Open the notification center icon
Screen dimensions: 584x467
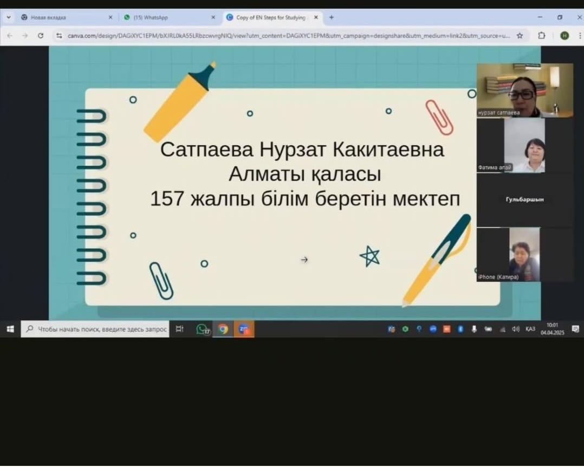coord(575,329)
